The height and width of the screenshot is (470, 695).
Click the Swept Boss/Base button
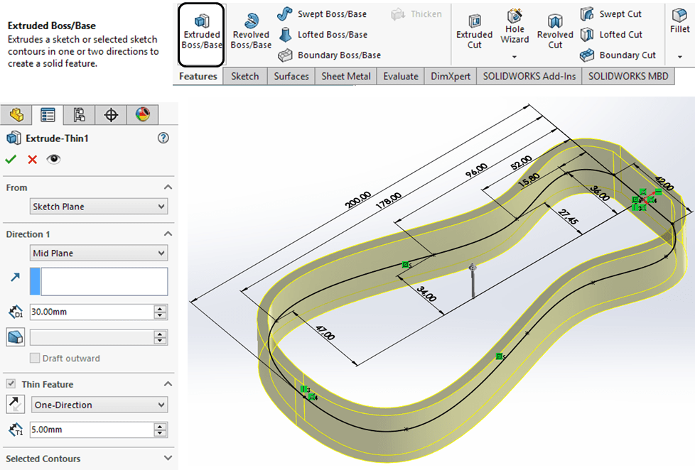click(323, 14)
